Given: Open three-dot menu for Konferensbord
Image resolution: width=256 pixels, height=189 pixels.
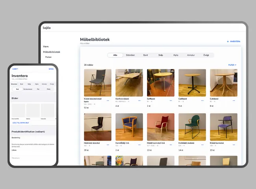Looking at the screenshot, I should [x=139, y=100].
